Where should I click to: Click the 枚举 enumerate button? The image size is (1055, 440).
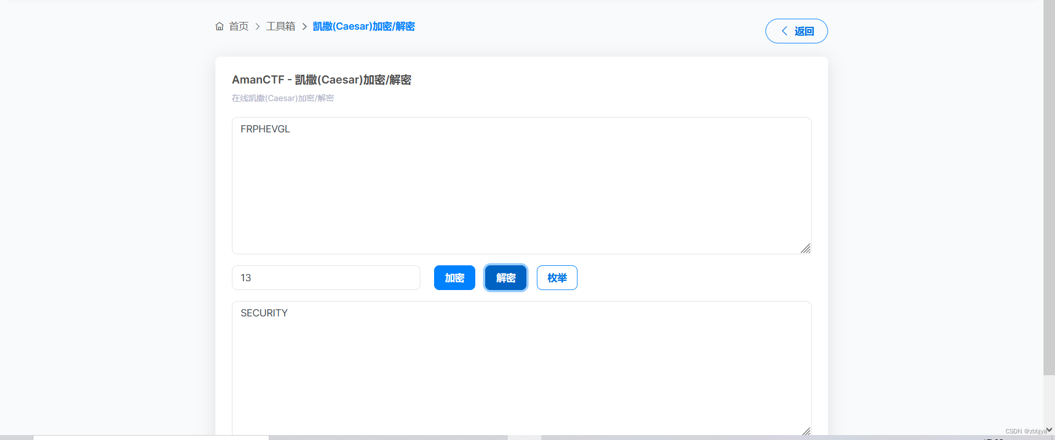[557, 278]
